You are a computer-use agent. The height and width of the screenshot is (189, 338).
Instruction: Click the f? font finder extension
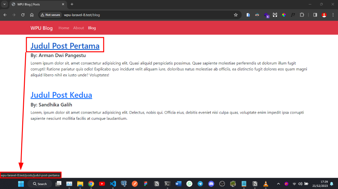[293, 15]
